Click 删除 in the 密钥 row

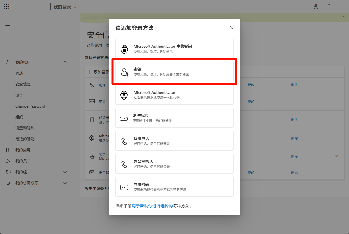click(x=294, y=156)
